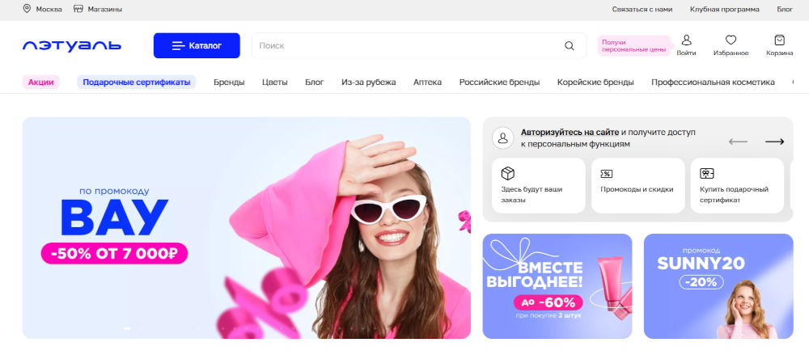Click the gift icon on the certificate card
809x359 pixels.
(x=706, y=173)
